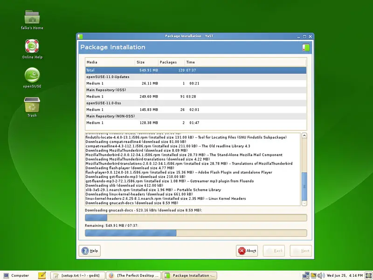Click the gnucash-docs download progress bar

click(196, 217)
